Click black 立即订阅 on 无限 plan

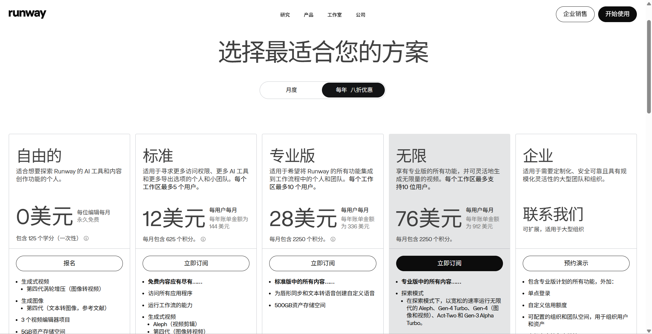pos(449,263)
